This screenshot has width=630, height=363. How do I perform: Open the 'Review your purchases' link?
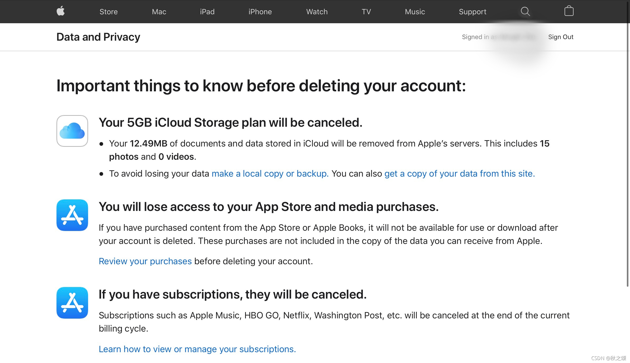point(145,261)
